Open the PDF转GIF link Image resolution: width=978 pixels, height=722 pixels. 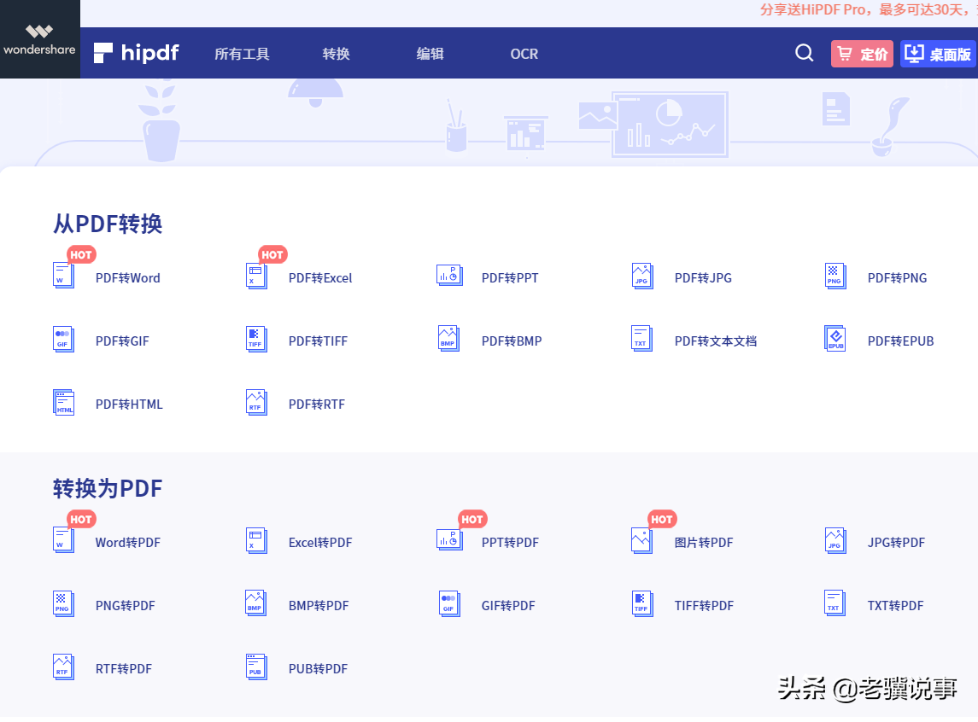[122, 341]
